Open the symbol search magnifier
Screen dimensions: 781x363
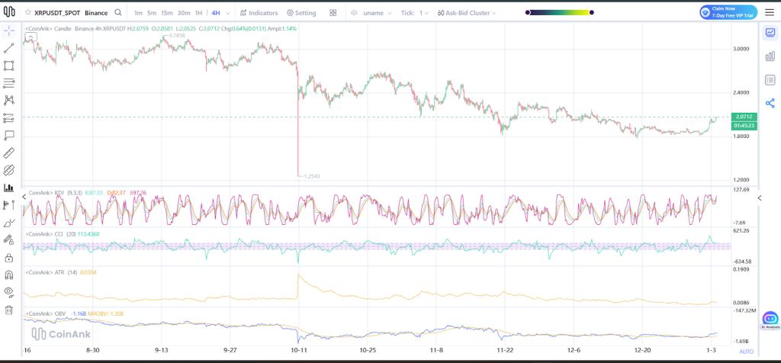pos(117,12)
